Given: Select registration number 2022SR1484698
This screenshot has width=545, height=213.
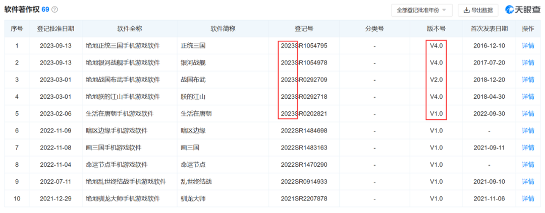Looking at the screenshot, I should click(x=304, y=131).
